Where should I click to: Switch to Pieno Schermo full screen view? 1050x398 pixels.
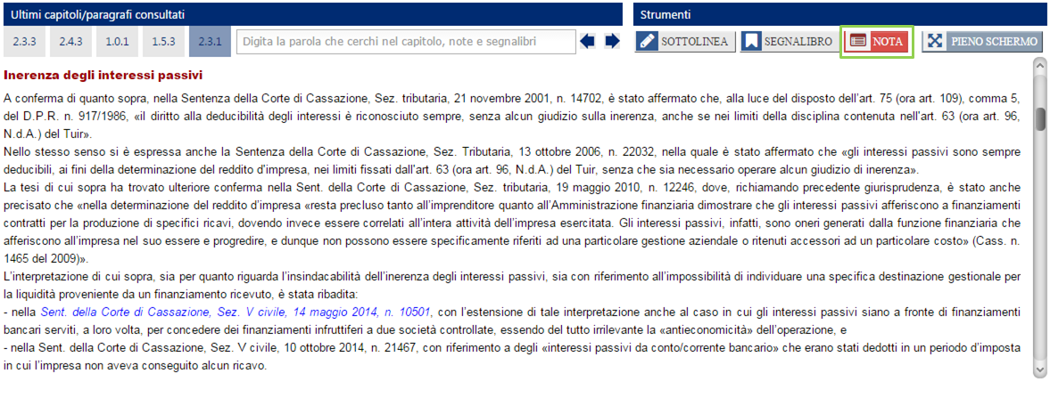point(982,41)
